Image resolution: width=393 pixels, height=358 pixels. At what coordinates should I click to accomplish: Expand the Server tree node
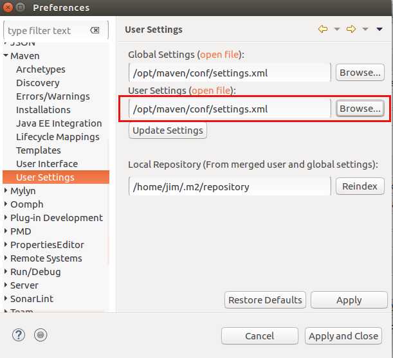[6, 285]
